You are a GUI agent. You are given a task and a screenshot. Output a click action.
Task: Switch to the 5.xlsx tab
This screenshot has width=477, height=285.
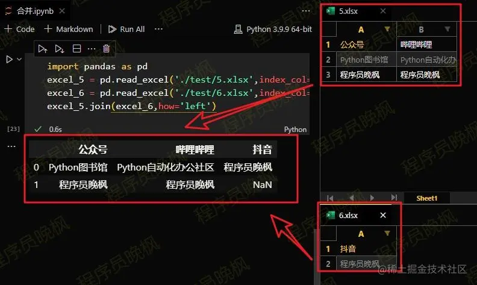[348, 11]
